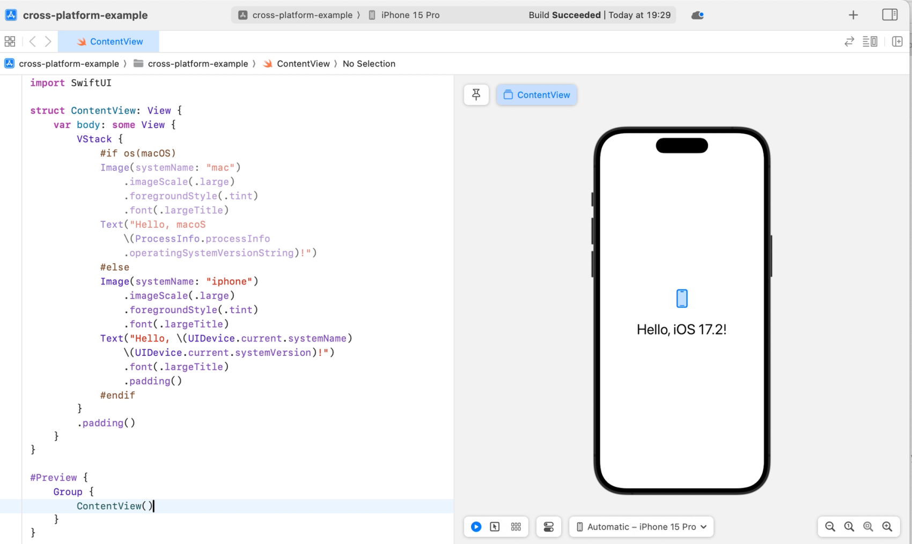The width and height of the screenshot is (912, 544).
Task: Click the Image(systemName: "iphone") line
Action: (x=179, y=281)
